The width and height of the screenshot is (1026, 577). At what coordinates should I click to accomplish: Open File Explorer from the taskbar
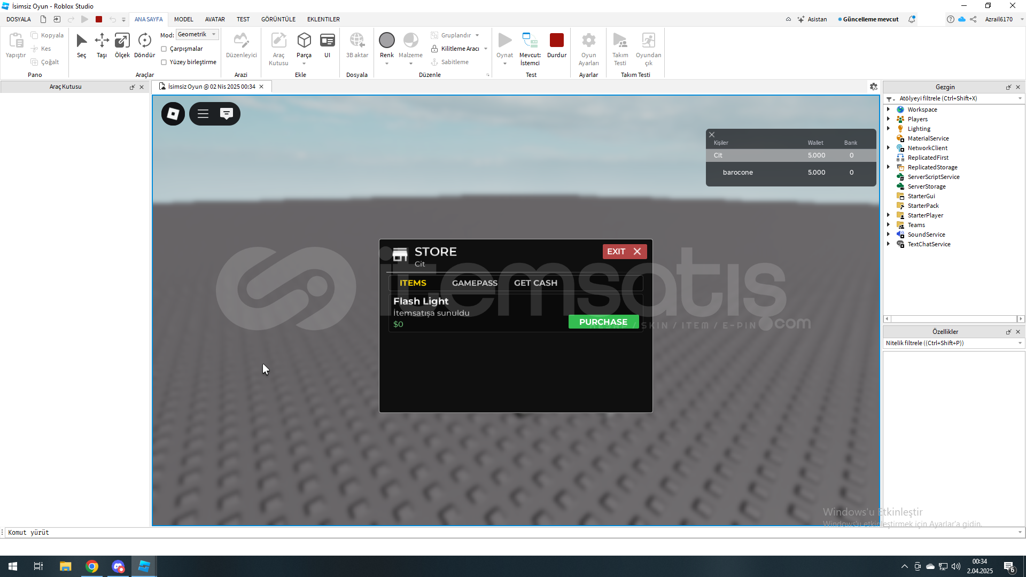(65, 566)
